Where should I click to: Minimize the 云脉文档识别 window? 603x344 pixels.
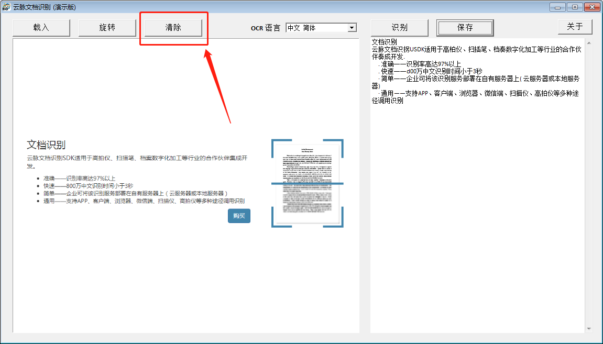(557, 7)
